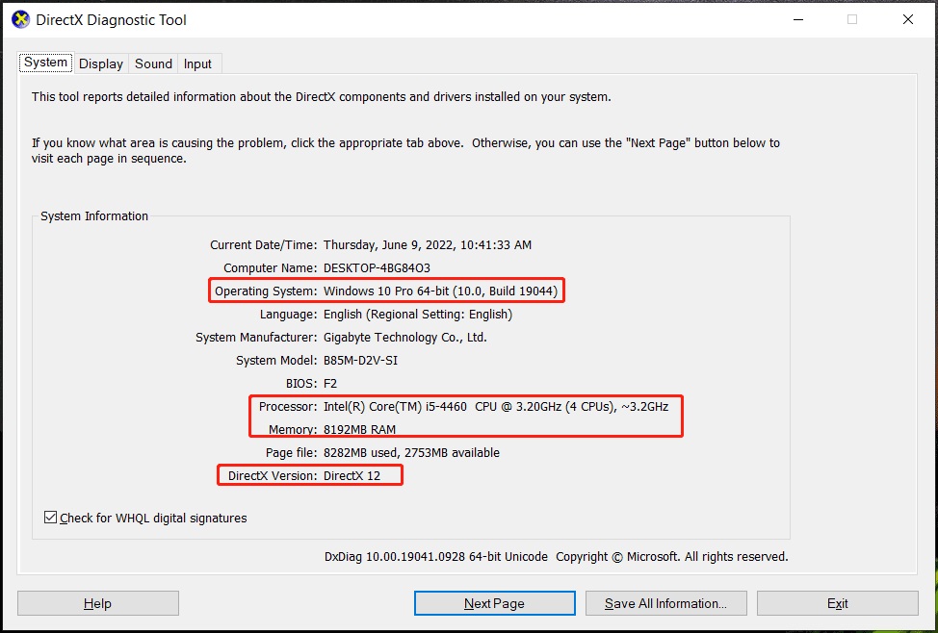Switch to the Display tab
The image size is (938, 633).
pos(100,63)
